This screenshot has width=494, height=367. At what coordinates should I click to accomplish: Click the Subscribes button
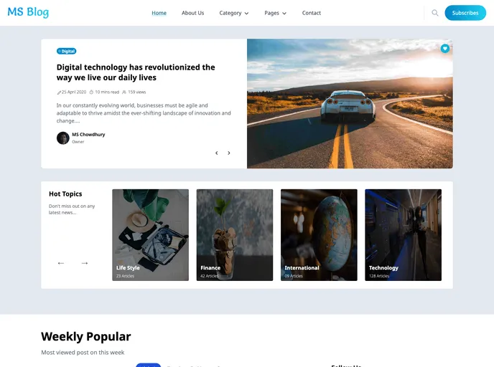[465, 13]
